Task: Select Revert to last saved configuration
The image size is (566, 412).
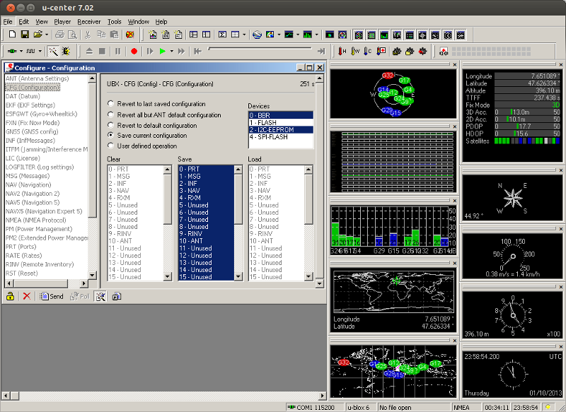Action: pos(110,103)
